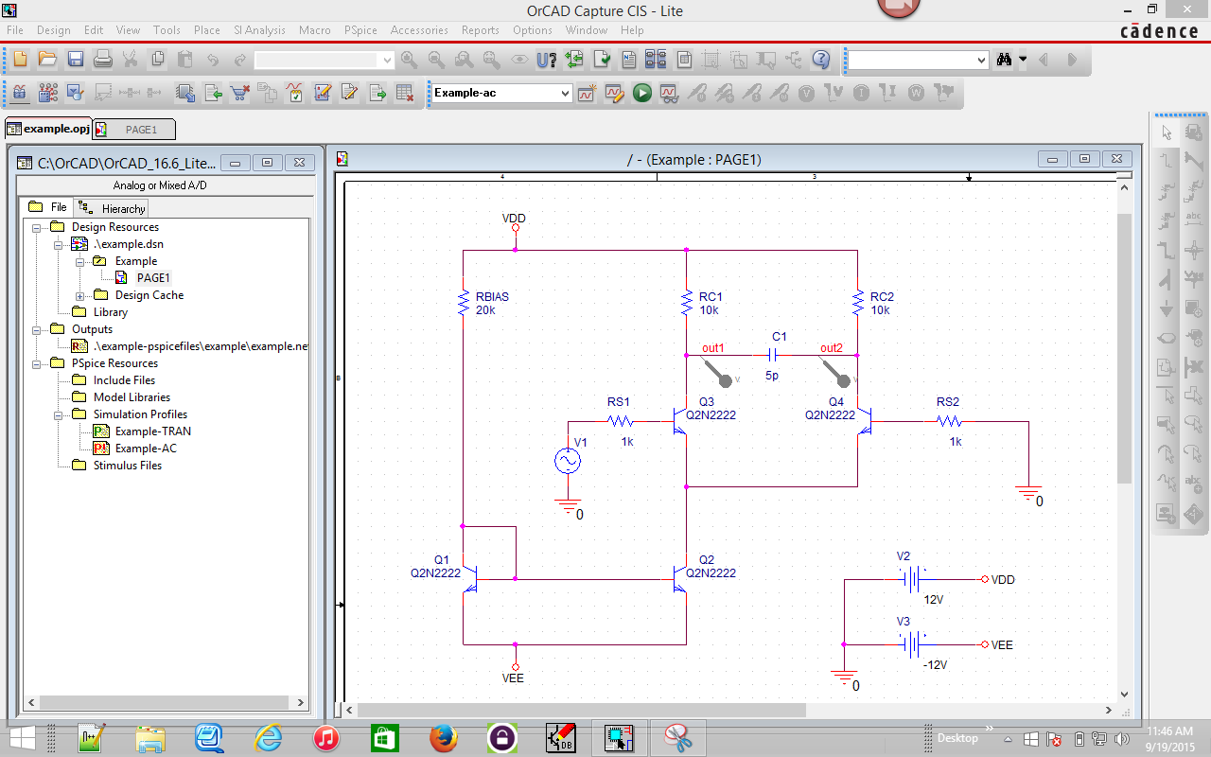Screen dimensions: 1211x757
Task: Open the PSpice menu
Action: [x=360, y=30]
